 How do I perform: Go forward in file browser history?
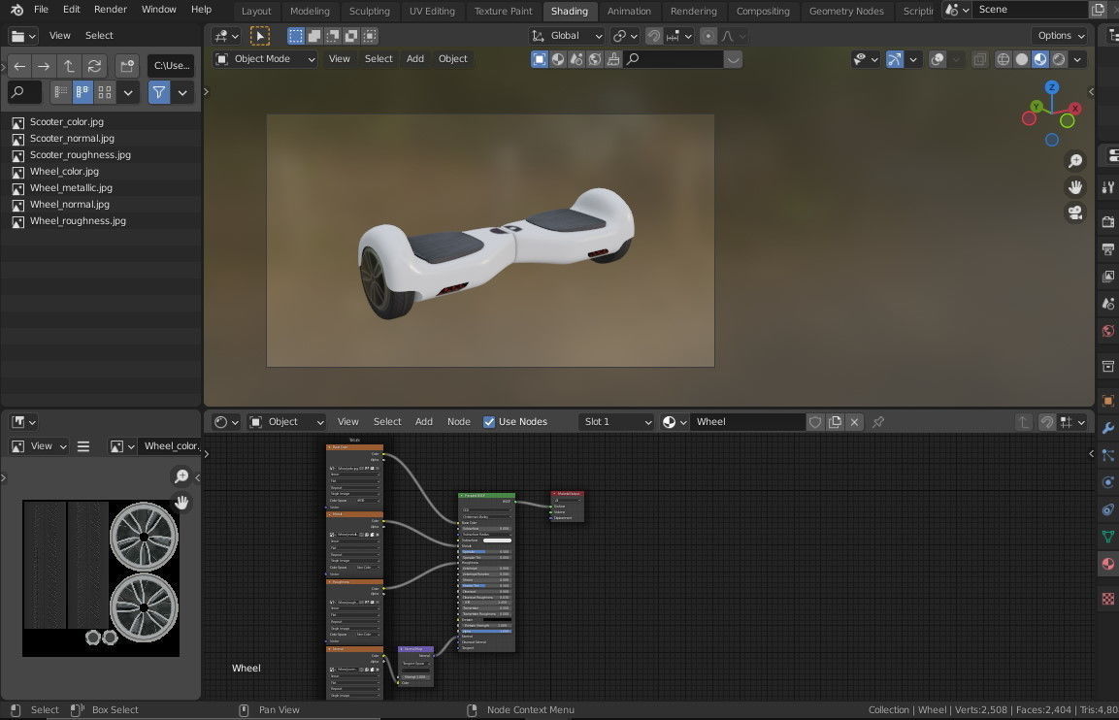click(44, 66)
